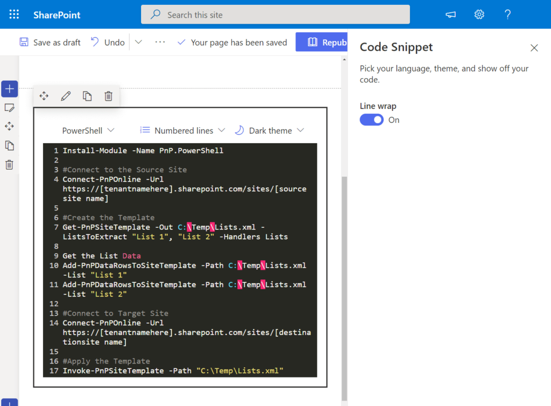Click the Save as draft floppy icon
Viewport: 551px width, 406px height.
coord(24,42)
